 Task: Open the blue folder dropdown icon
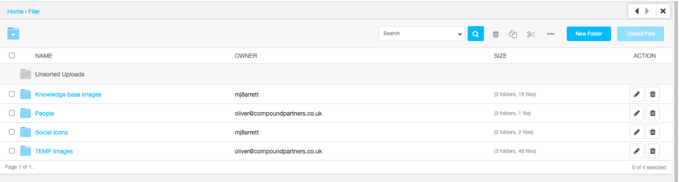(13, 33)
